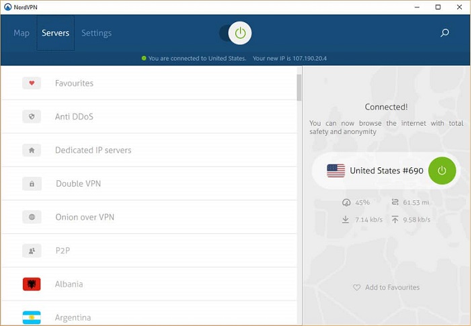Image resolution: width=472 pixels, height=326 pixels.
Task: Click the Connected! heading
Action: pos(386,107)
